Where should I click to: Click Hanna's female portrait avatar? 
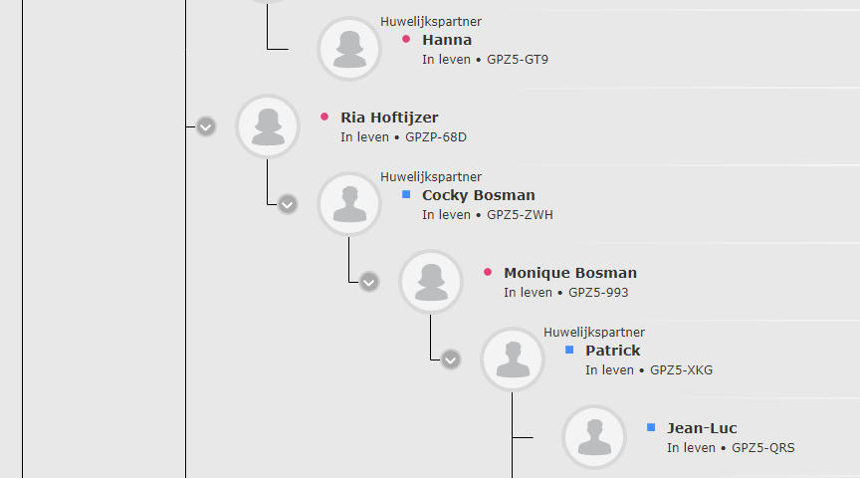(x=349, y=49)
